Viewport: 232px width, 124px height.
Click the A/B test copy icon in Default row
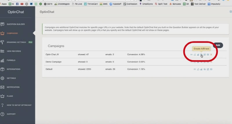[205, 69]
